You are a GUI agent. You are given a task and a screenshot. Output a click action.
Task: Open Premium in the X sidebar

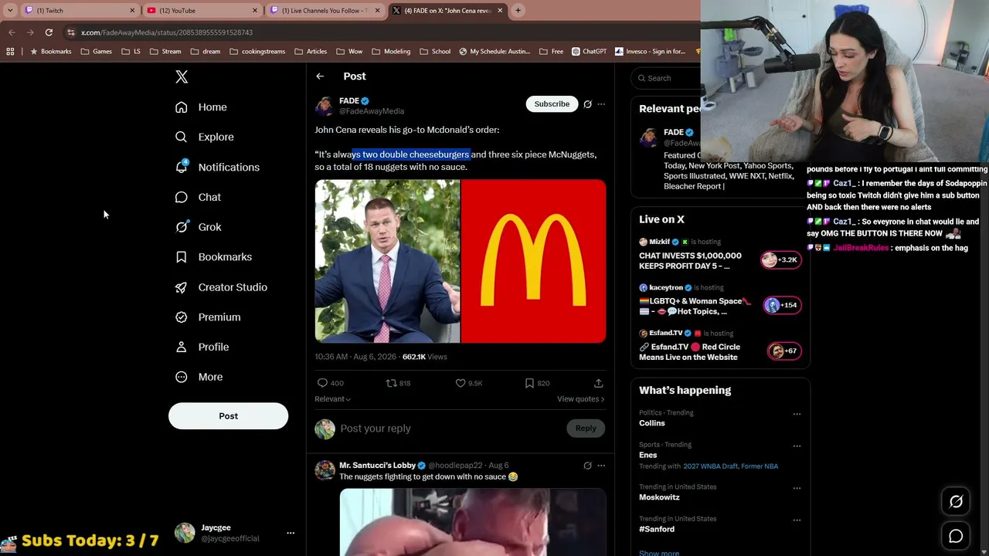pyautogui.click(x=208, y=317)
